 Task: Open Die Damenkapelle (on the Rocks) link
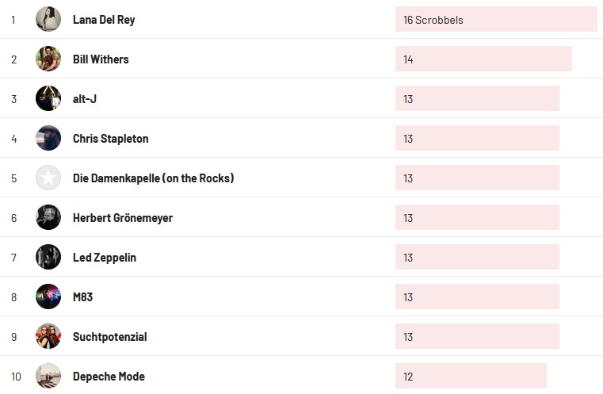coord(153,178)
